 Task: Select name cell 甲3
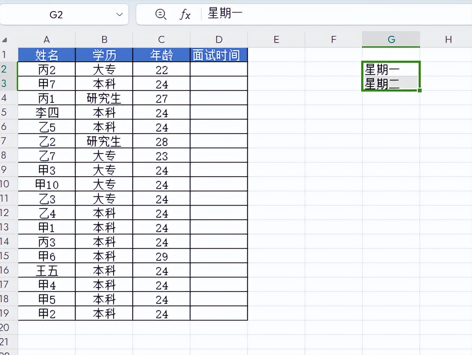(x=46, y=170)
